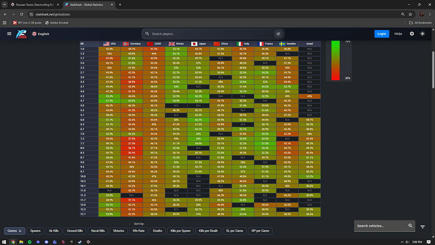435x245 pixels.
Task: Click the Search vehicles magnifier icon
Action: click(x=410, y=225)
